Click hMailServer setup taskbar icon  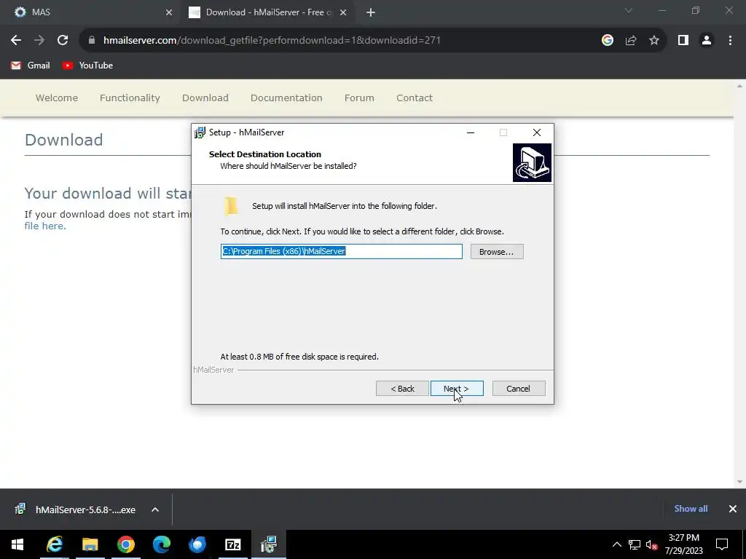[x=269, y=544]
